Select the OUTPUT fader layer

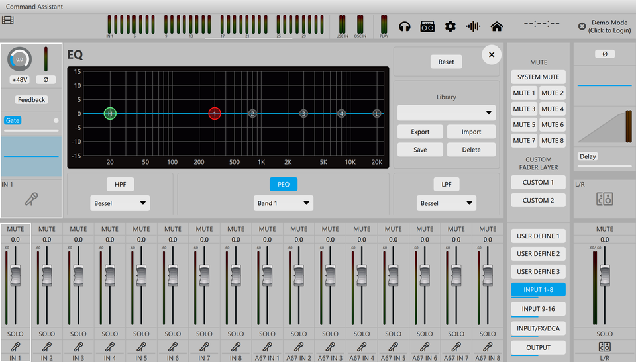click(538, 347)
